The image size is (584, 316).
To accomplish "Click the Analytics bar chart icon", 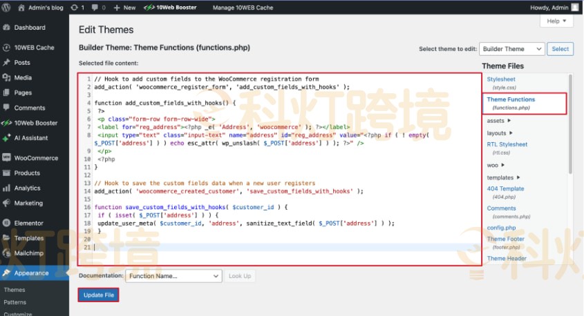I will pos(6,188).
